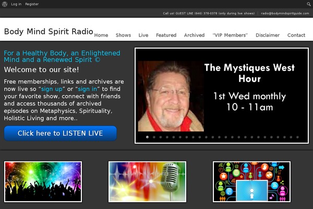Follow the "sign in" link
313x209 pixels.
pos(88,89)
